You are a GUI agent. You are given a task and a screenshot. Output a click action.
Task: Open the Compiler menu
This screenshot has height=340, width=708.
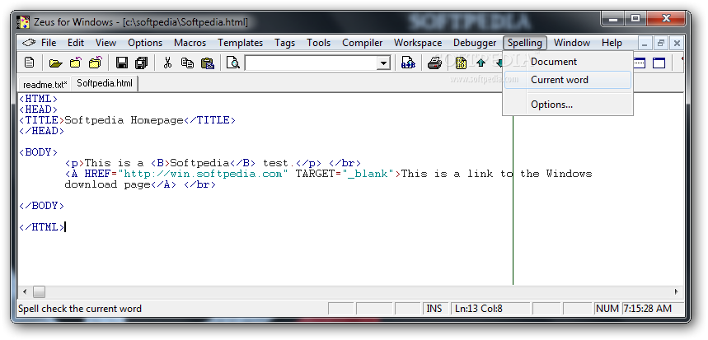362,43
